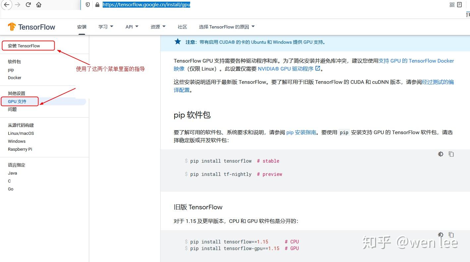Open the pip 安装指南 link
Image resolution: width=470 pixels, height=262 pixels.
click(301, 132)
